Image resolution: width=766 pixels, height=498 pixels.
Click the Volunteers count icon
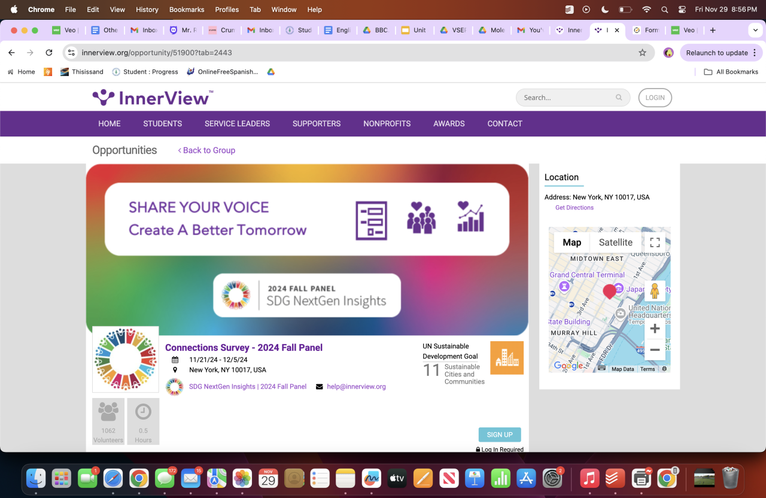(x=108, y=412)
